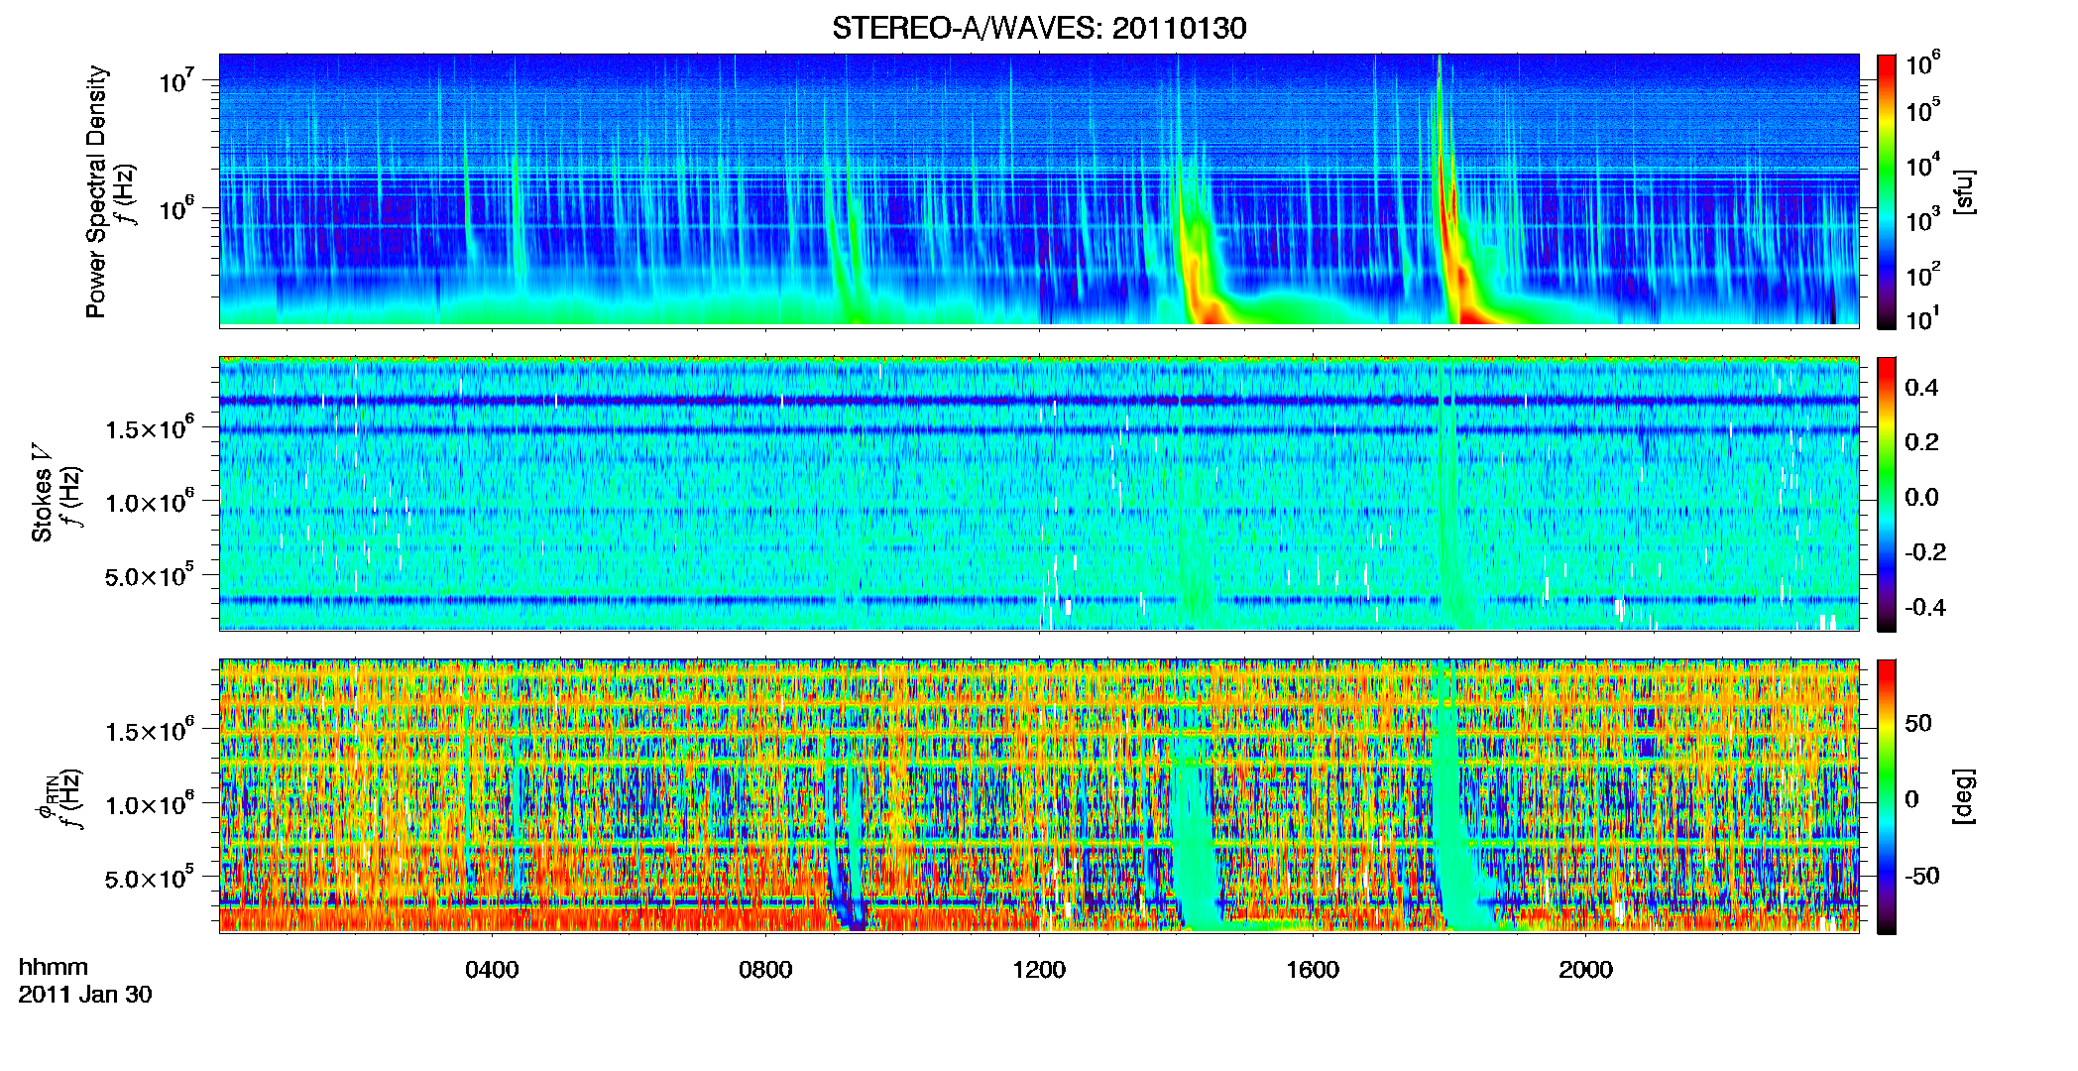Click the 0.2 value on the Stokes V colorbar
The width and height of the screenshot is (2078, 1071).
click(x=1921, y=442)
